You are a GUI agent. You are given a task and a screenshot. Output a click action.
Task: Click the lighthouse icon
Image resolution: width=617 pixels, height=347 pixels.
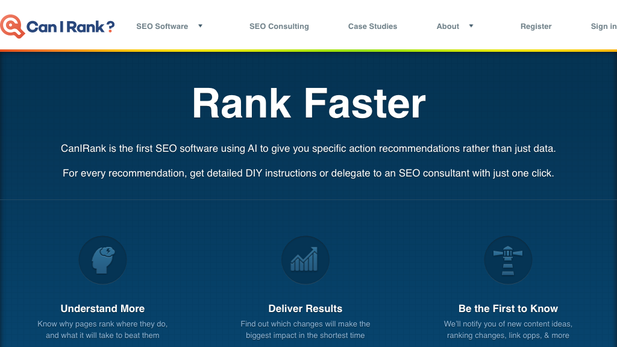click(x=508, y=260)
